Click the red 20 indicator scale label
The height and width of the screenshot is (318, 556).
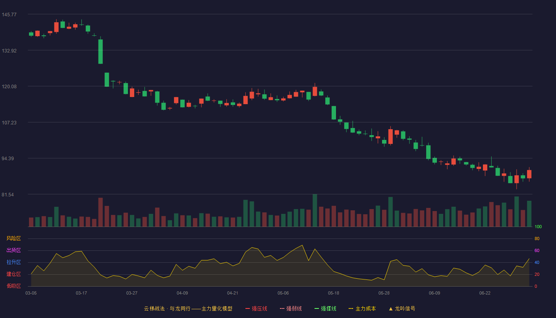pyautogui.click(x=537, y=274)
